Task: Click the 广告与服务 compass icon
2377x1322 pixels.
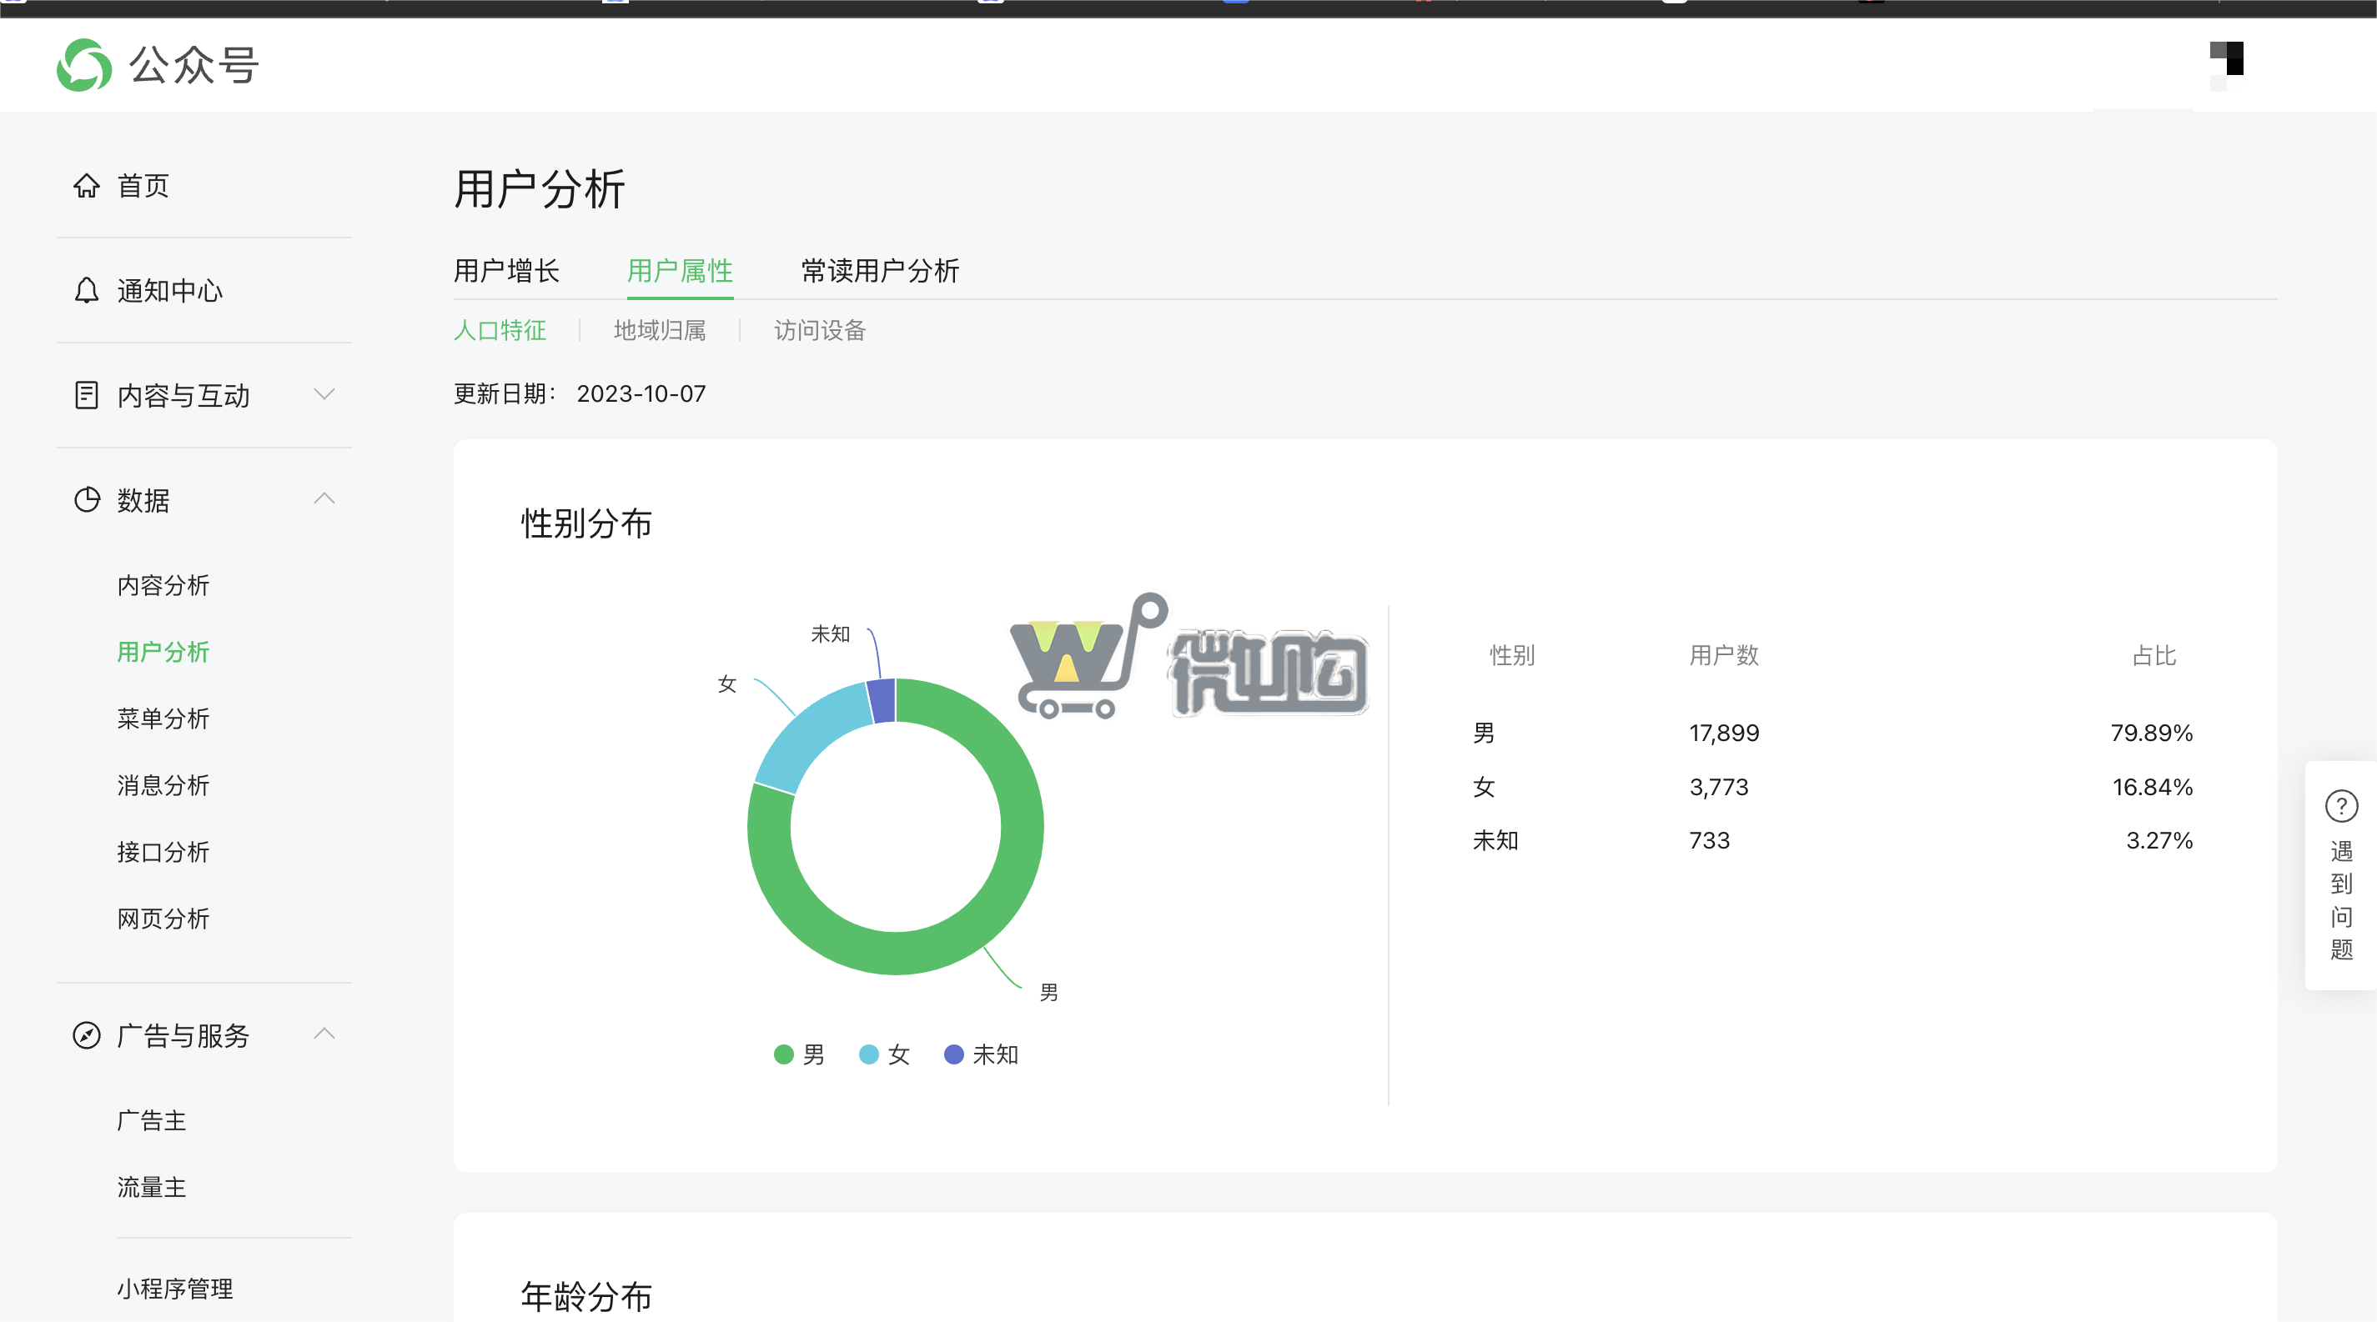Action: 88,1035
